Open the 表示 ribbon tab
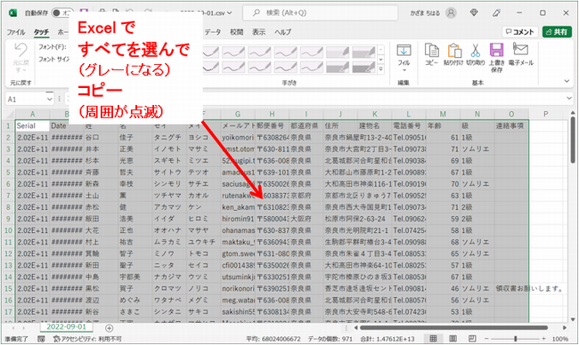Screen dimensions: 579x345 click(259, 32)
